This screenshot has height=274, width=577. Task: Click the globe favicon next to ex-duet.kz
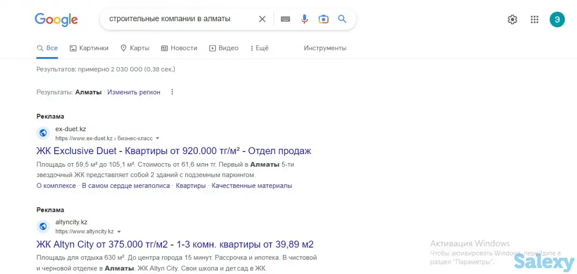coord(43,133)
